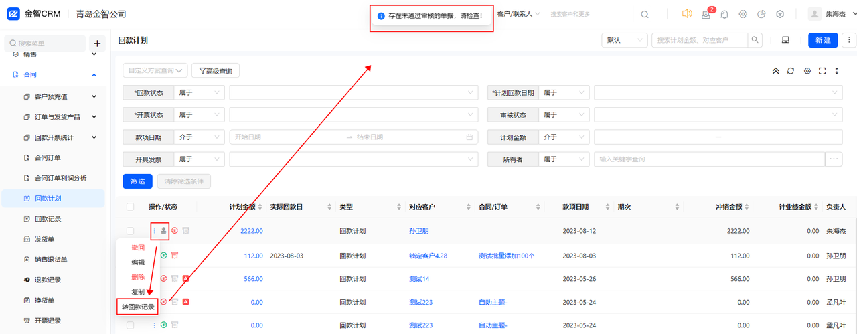Open the notification bell icon
This screenshot has height=334, width=857.
(724, 14)
